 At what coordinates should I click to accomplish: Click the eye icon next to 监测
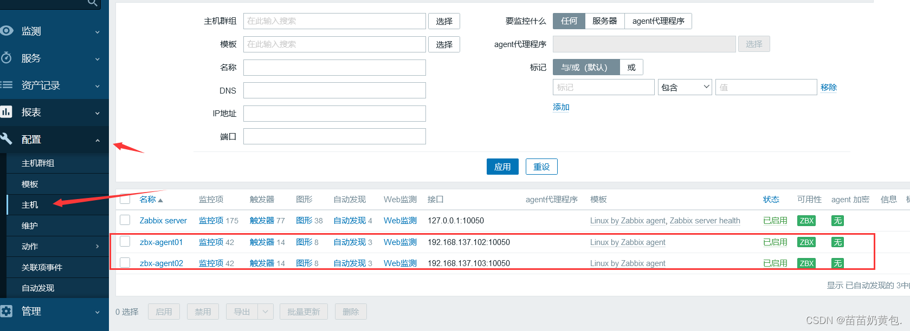(x=7, y=31)
